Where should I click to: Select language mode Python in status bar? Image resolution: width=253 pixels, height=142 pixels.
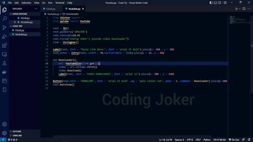207,140
